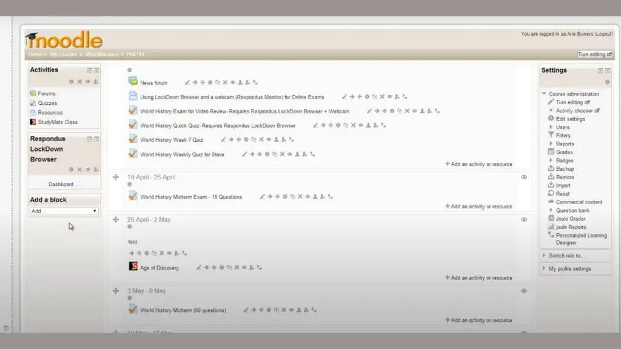Open Miscellaneous in the breadcrumb

pyautogui.click(x=102, y=54)
